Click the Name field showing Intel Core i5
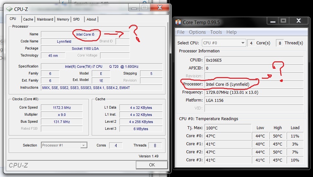 pos(85,34)
